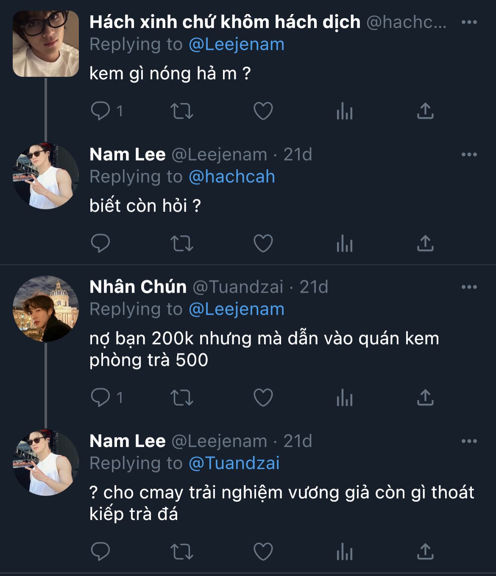View analytics of "biết còn hỏi ?" tweet
Image resolution: width=496 pixels, height=576 pixels.
pos(344,243)
